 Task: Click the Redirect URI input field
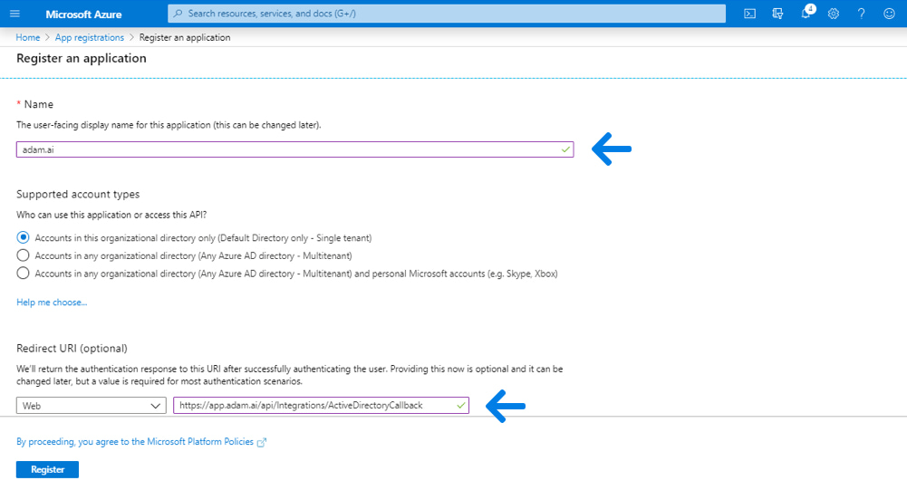(x=321, y=406)
